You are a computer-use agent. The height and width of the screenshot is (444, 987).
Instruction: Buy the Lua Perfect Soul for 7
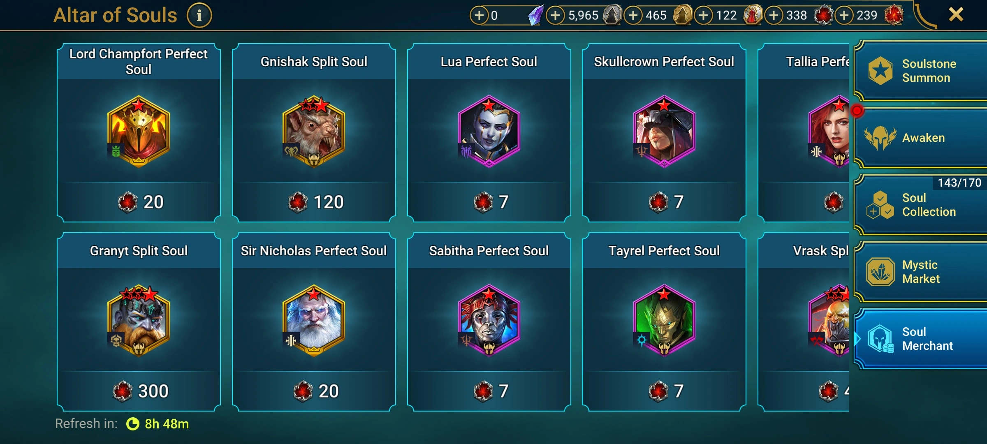tap(489, 202)
